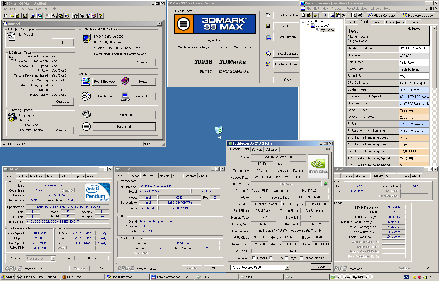This screenshot has width=439, height=281.
Task: Click the Cut scissors icon in Result Browser toolbar
Action: point(325,15)
